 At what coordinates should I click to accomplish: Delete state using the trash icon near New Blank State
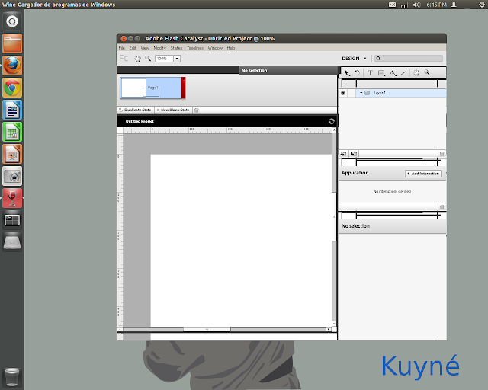point(197,110)
